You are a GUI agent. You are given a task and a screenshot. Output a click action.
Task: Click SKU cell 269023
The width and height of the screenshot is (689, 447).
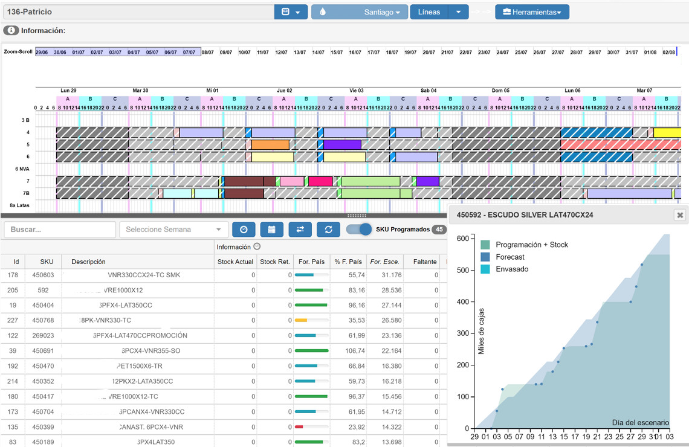(x=43, y=335)
